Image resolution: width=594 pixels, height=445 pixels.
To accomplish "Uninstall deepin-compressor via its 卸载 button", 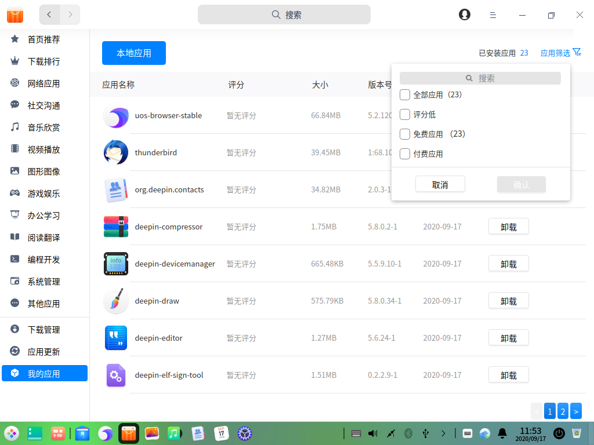I will pyautogui.click(x=508, y=227).
